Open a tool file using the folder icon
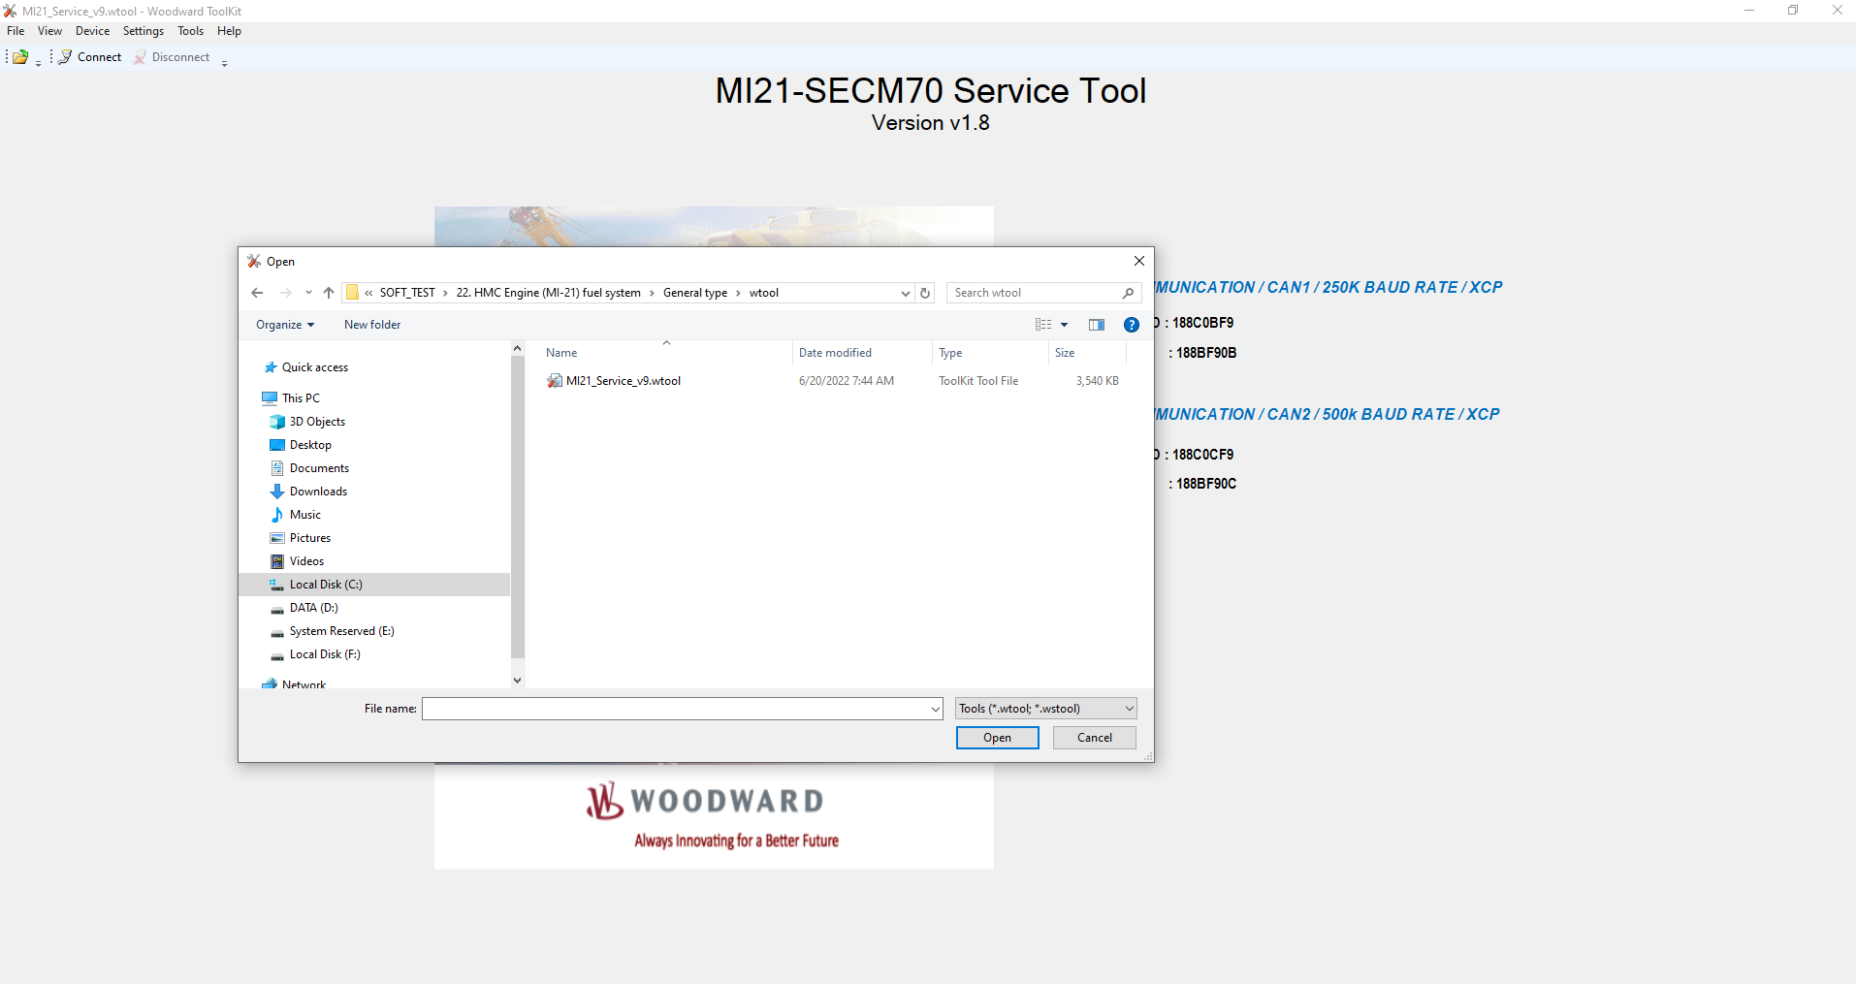Screen dimensions: 1856x984 (x=18, y=56)
